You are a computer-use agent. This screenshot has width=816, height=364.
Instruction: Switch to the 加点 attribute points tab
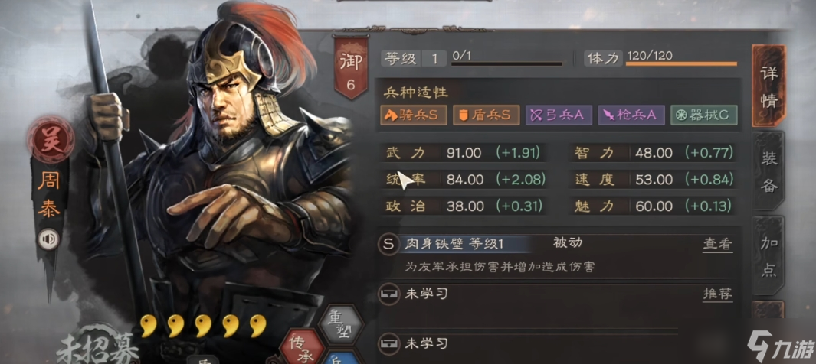click(x=768, y=256)
